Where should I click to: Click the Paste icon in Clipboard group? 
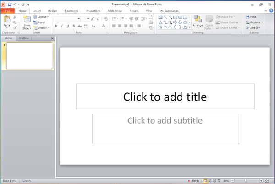tap(7, 20)
